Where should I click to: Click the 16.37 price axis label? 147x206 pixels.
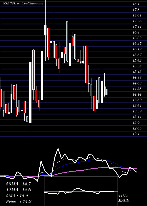(137, 44)
